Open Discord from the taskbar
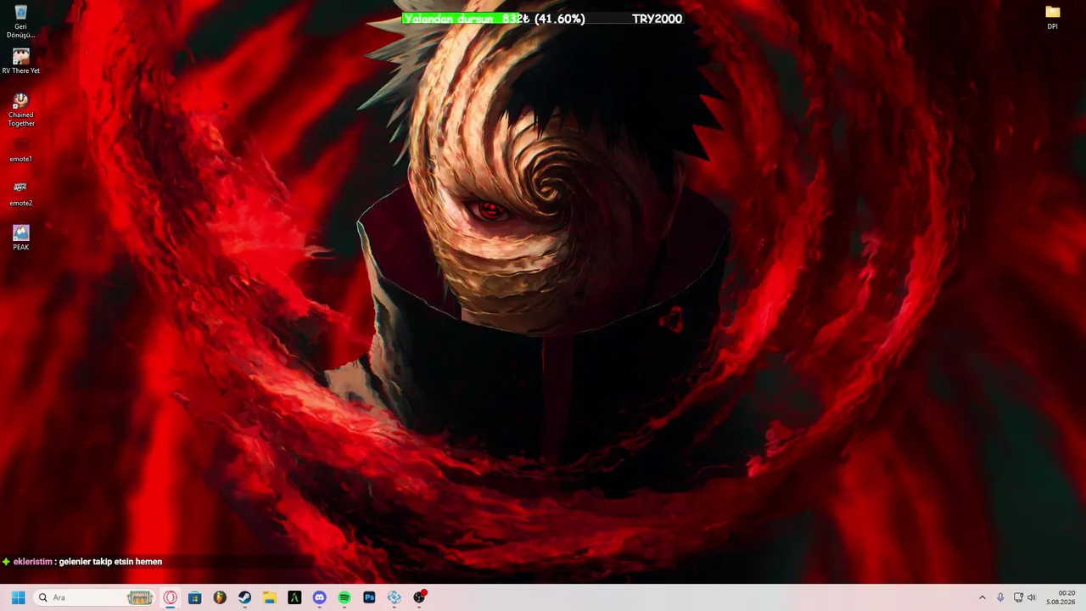 (319, 597)
